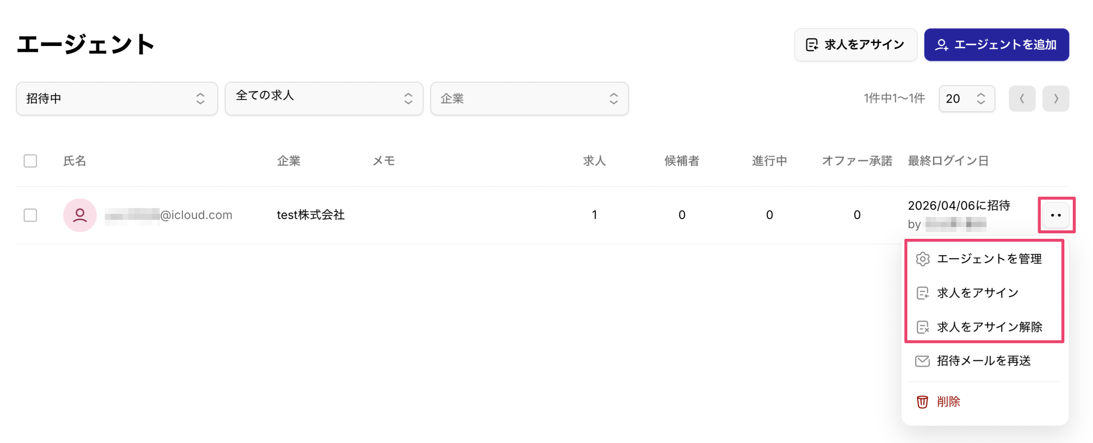Expand the 全ての求人 filter dropdown

(x=324, y=99)
